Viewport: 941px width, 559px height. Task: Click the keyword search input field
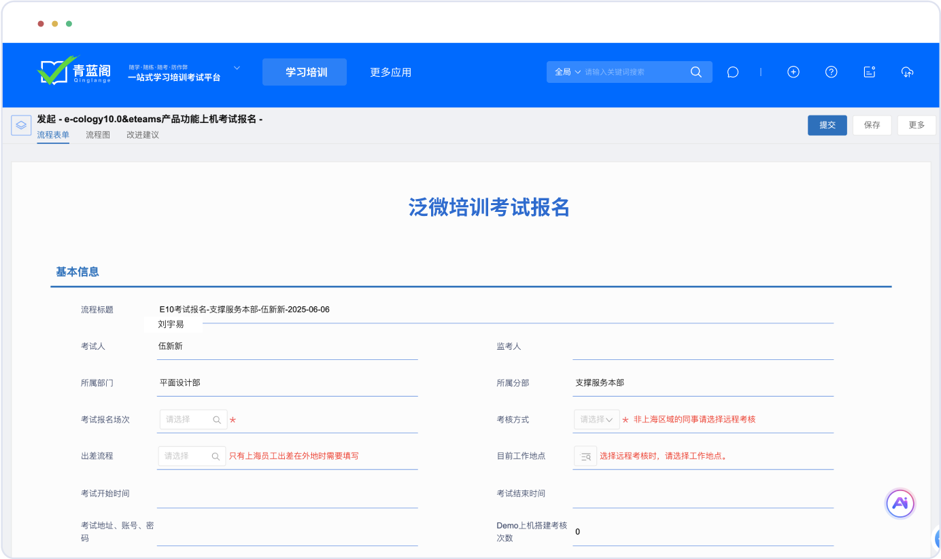point(632,72)
